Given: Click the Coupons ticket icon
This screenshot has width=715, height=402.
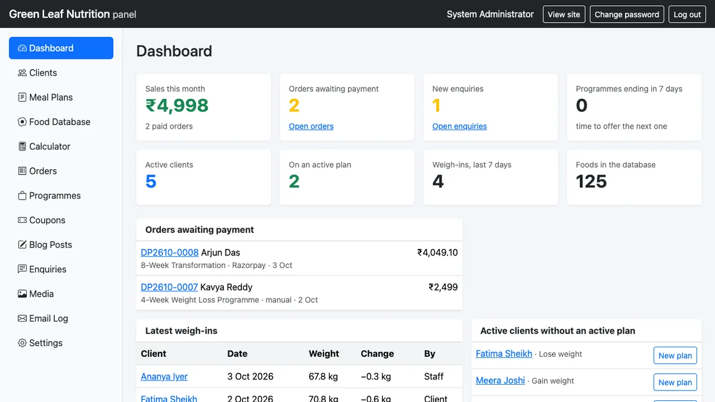Looking at the screenshot, I should click(x=22, y=220).
